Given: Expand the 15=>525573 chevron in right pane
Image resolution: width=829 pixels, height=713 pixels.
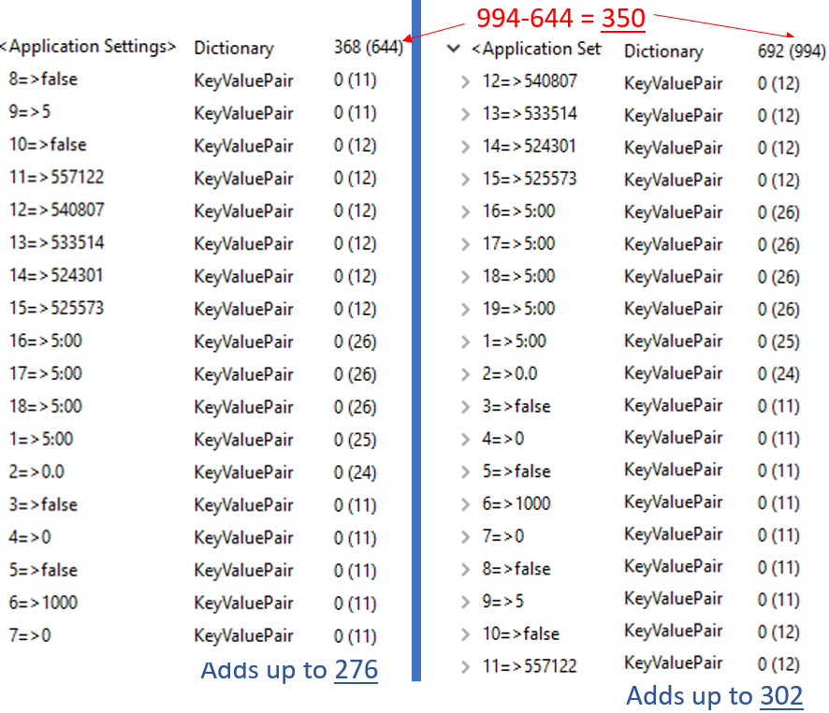Looking at the screenshot, I should pyautogui.click(x=465, y=180).
